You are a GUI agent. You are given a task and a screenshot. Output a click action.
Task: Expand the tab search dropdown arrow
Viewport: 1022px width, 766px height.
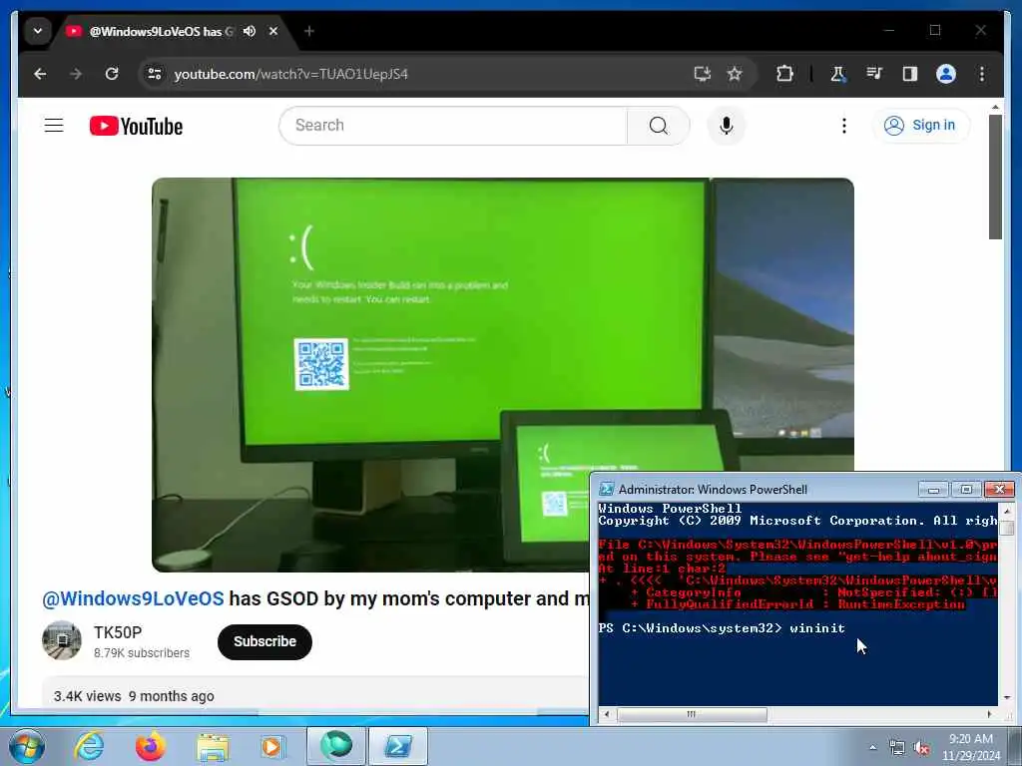38,31
